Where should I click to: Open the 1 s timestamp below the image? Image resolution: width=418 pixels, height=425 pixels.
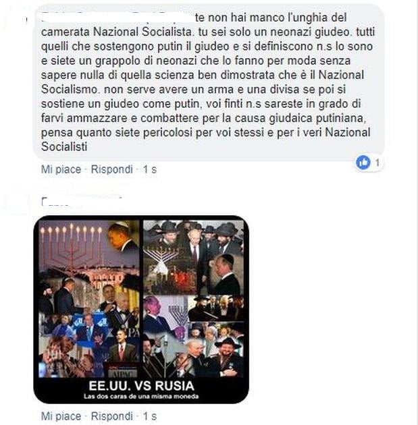click(150, 416)
